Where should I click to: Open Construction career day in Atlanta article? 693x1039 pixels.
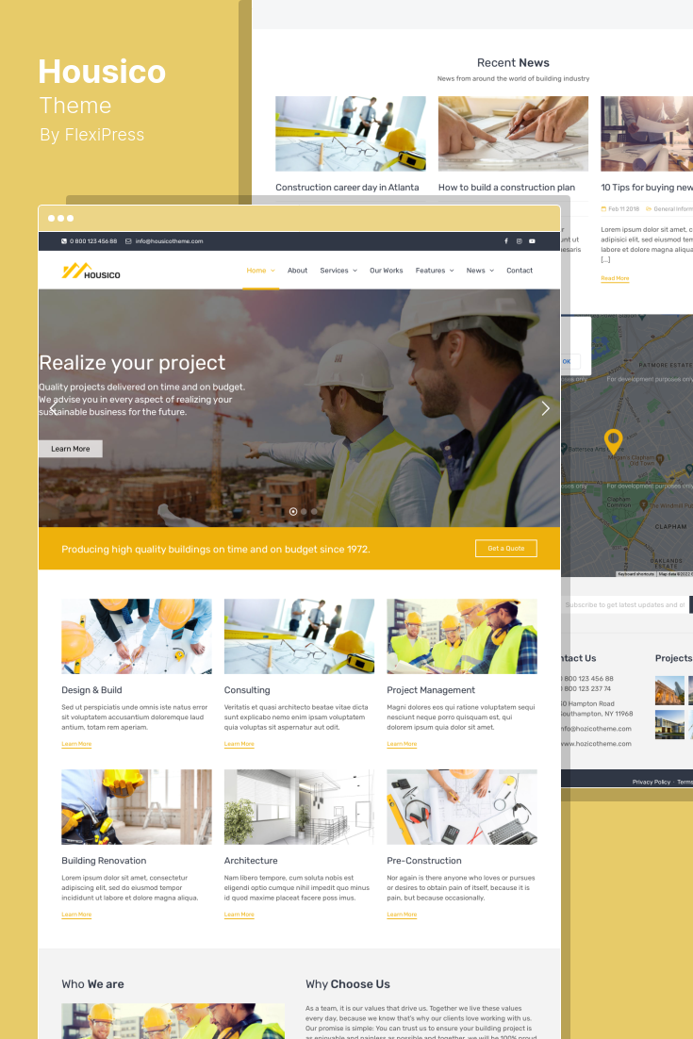347,188
